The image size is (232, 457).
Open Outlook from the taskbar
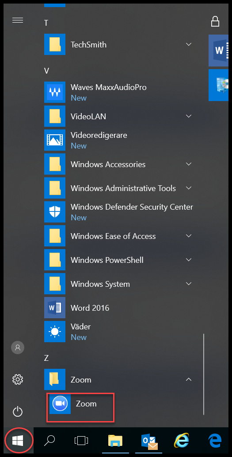149,441
